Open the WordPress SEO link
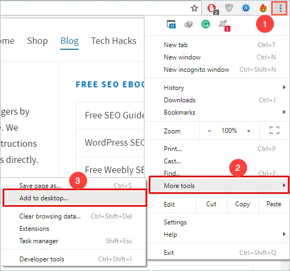The width and height of the screenshot is (290, 271). click(114, 142)
